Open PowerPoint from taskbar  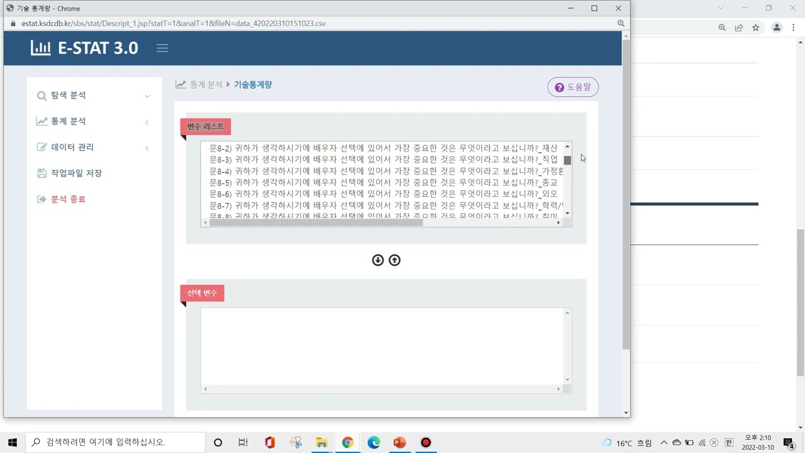pos(399,442)
